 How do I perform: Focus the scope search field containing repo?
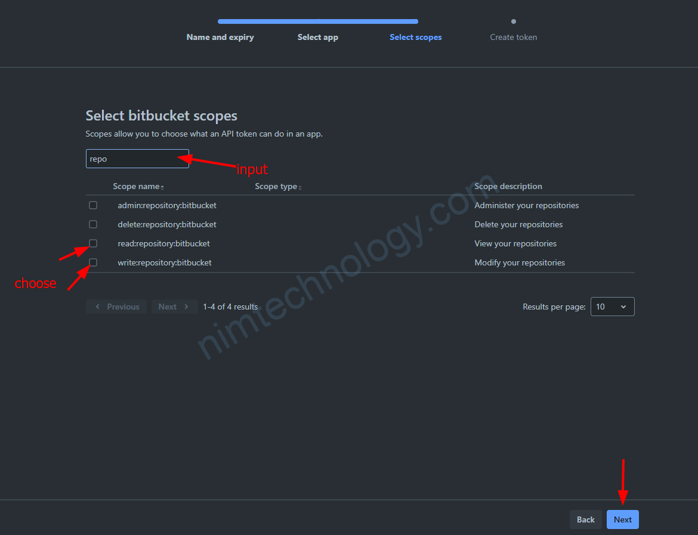pos(137,159)
